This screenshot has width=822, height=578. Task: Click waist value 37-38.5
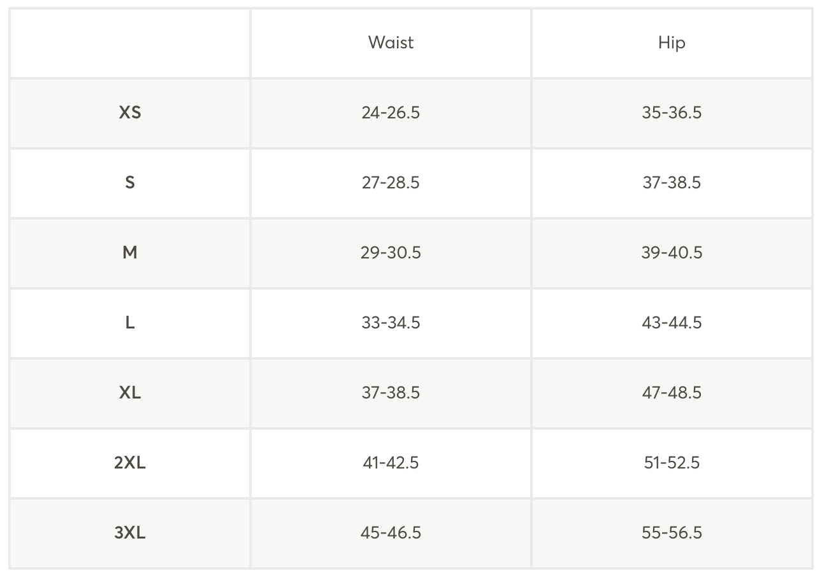click(x=391, y=393)
